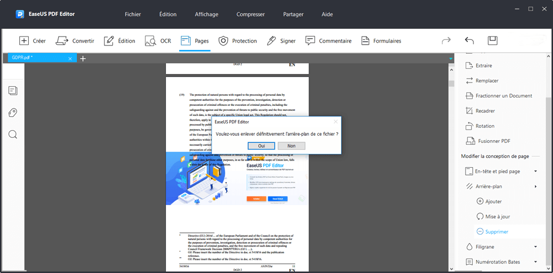The width and height of the screenshot is (553, 273).
Task: Expand the Arrière-plan submenu arrow
Action: click(536, 187)
